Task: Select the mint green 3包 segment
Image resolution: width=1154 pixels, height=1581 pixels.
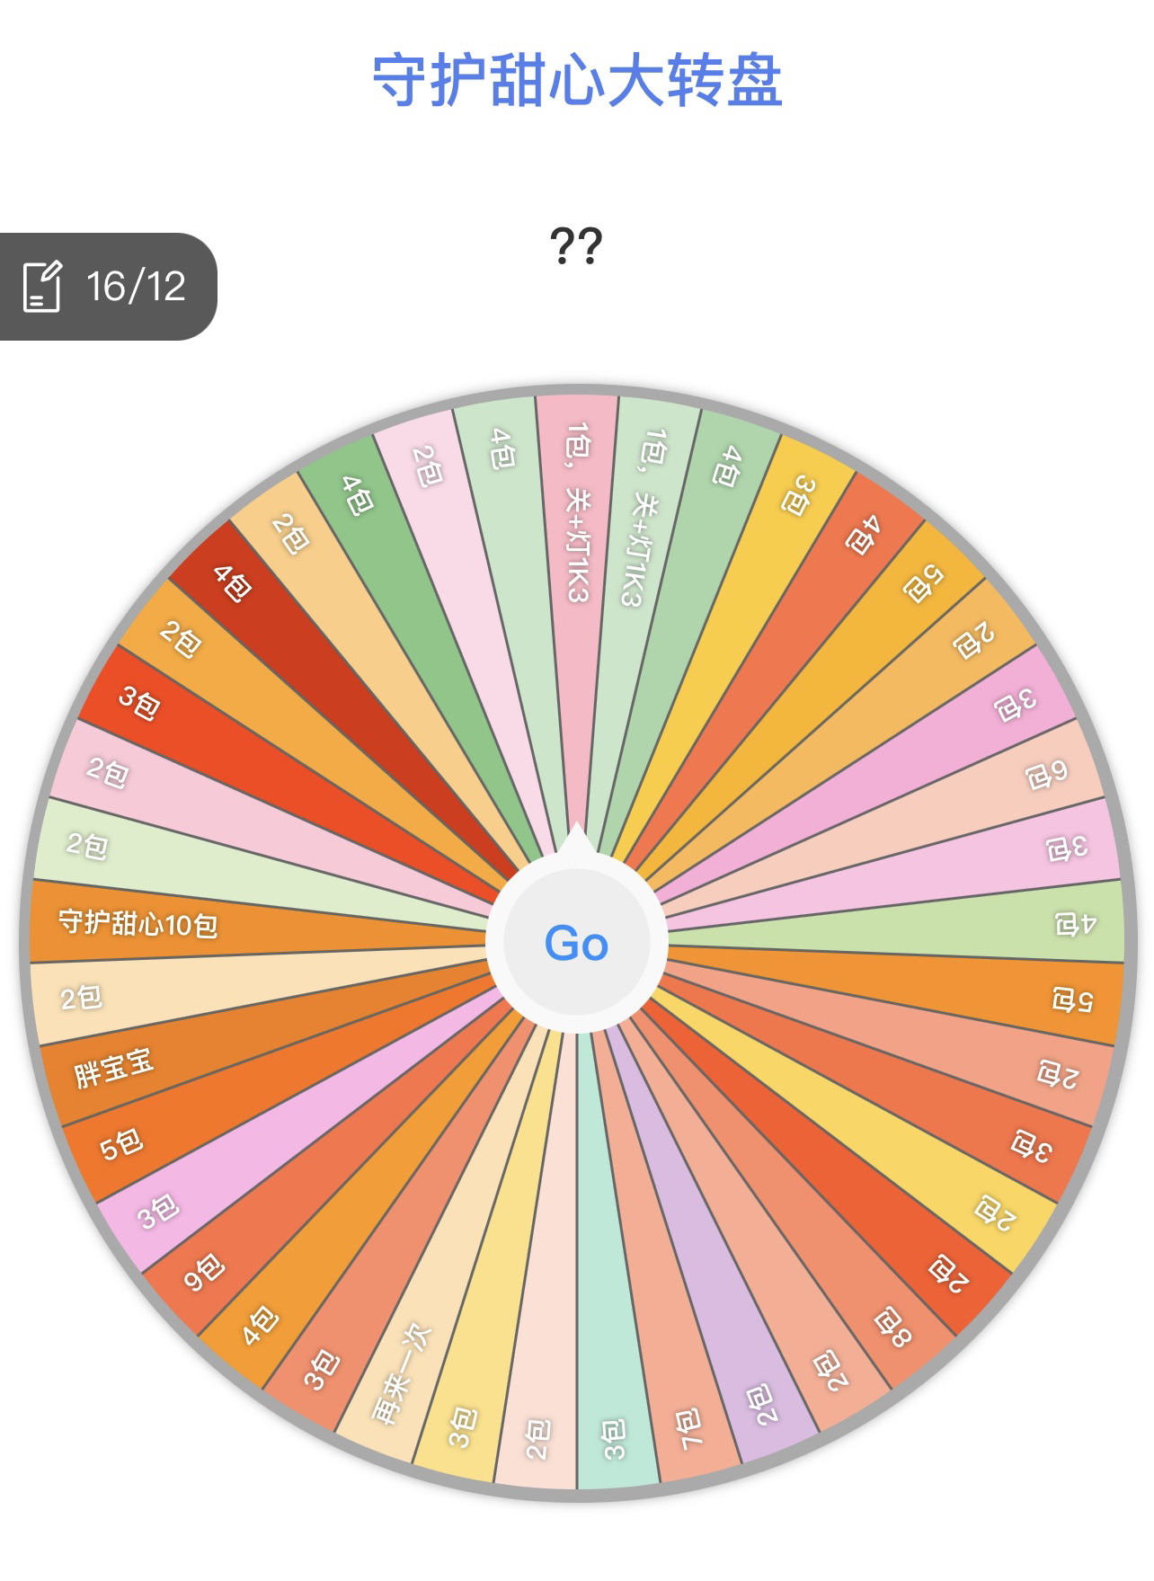Action: tap(614, 1438)
